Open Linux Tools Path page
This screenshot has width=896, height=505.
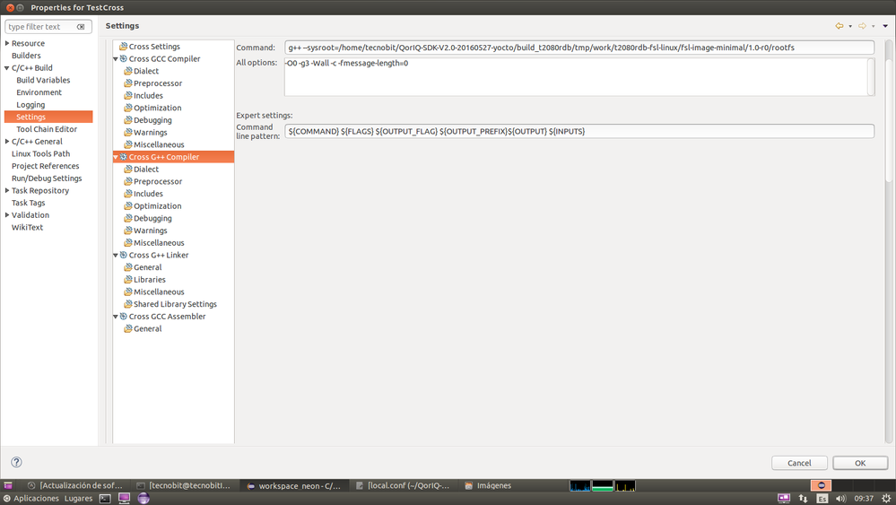tap(41, 153)
